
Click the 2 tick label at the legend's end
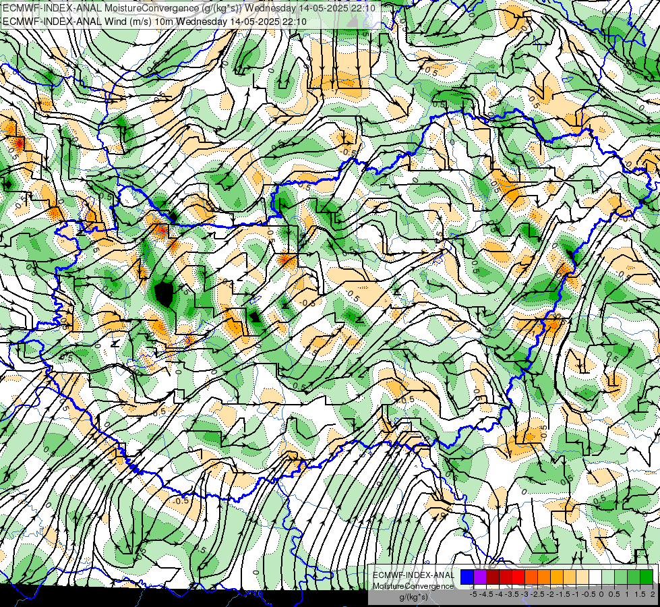[x=653, y=594]
